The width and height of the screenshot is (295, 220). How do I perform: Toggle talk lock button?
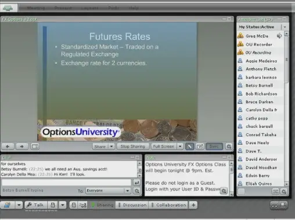53,205
